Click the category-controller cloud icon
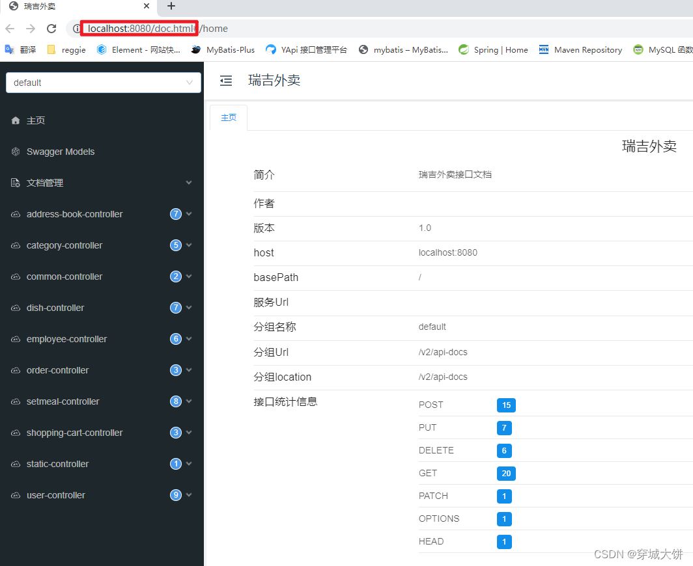The width and height of the screenshot is (693, 566). click(x=16, y=245)
